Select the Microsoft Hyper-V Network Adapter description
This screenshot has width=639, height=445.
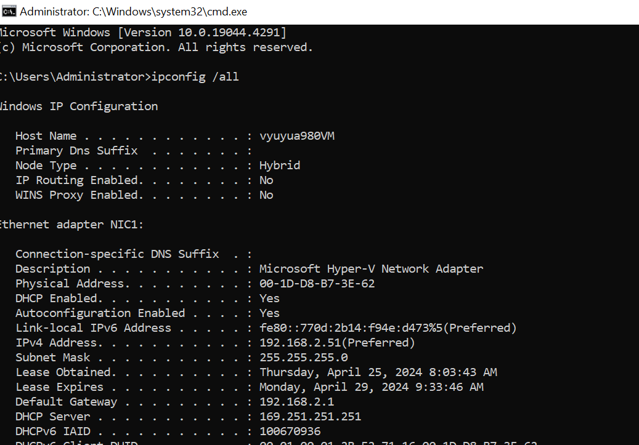[371, 269]
